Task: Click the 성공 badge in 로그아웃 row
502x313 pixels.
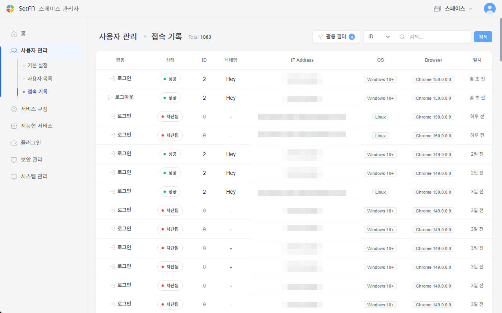Action: click(170, 98)
